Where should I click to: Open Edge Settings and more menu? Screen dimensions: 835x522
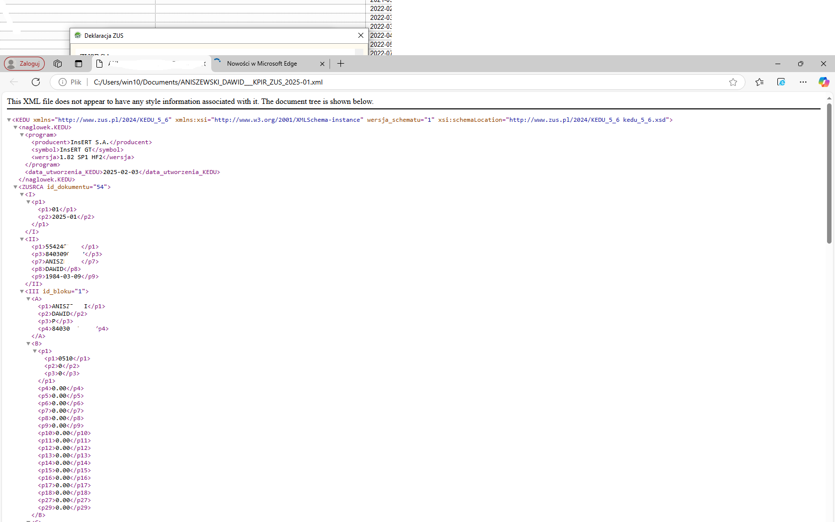(803, 82)
